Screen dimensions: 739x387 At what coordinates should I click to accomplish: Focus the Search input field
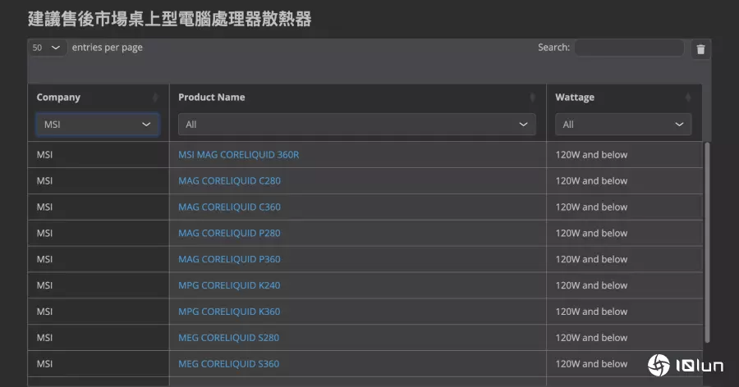[x=628, y=48]
